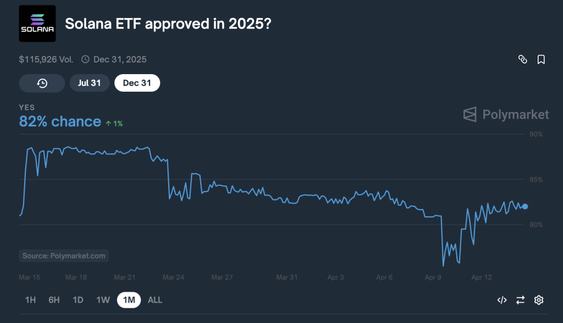Open chart settings gear
563x323 pixels.
pos(539,300)
